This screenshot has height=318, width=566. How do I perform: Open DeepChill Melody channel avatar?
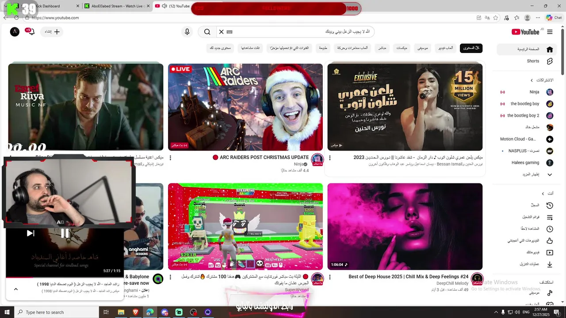point(477,279)
